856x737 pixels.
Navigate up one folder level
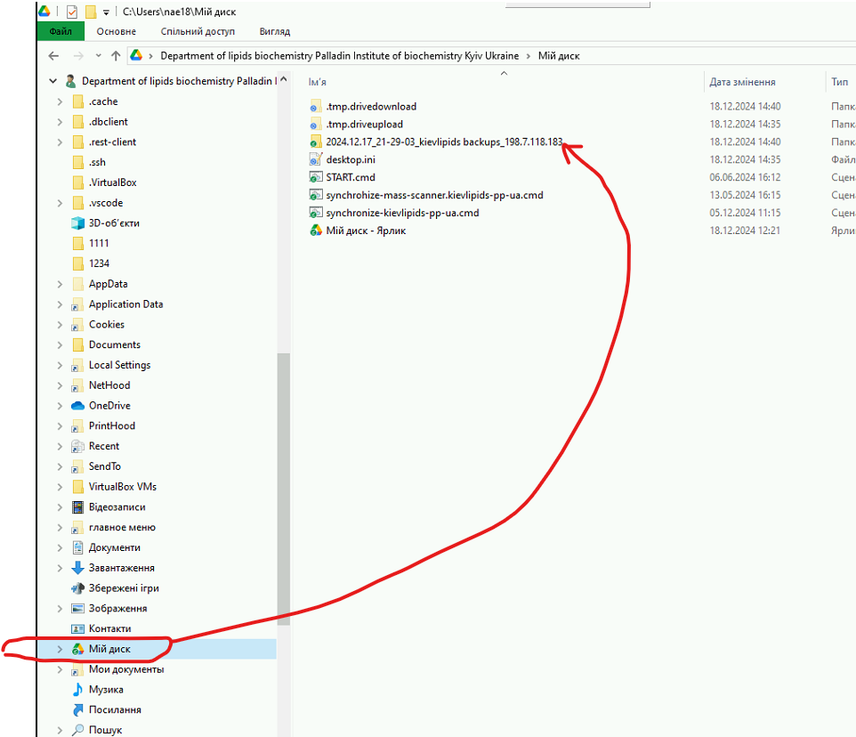point(116,55)
